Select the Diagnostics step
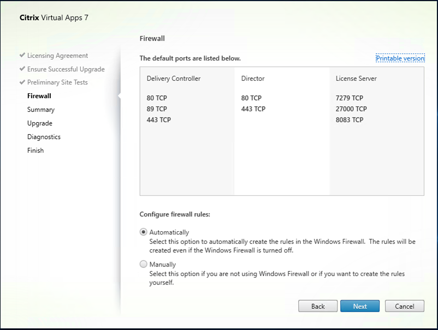438x330 pixels. pos(44,137)
